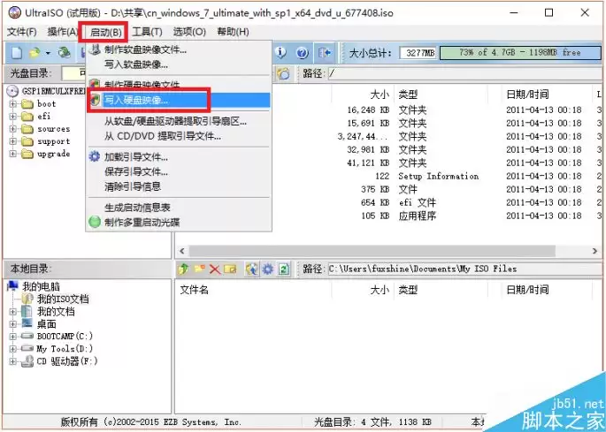Open the 选项(O) menu
This screenshot has height=432, width=606.
pyautogui.click(x=189, y=32)
